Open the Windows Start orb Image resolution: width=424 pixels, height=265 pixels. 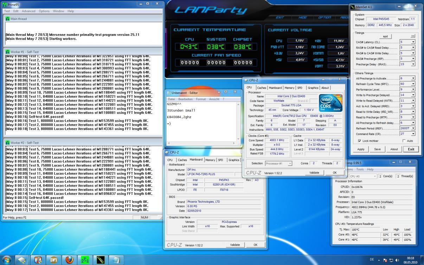coord(7,260)
